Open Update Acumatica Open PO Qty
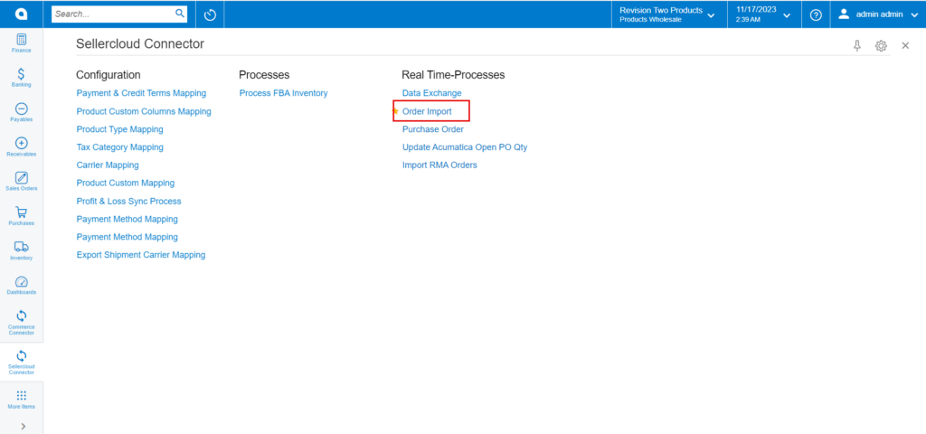 tap(465, 147)
